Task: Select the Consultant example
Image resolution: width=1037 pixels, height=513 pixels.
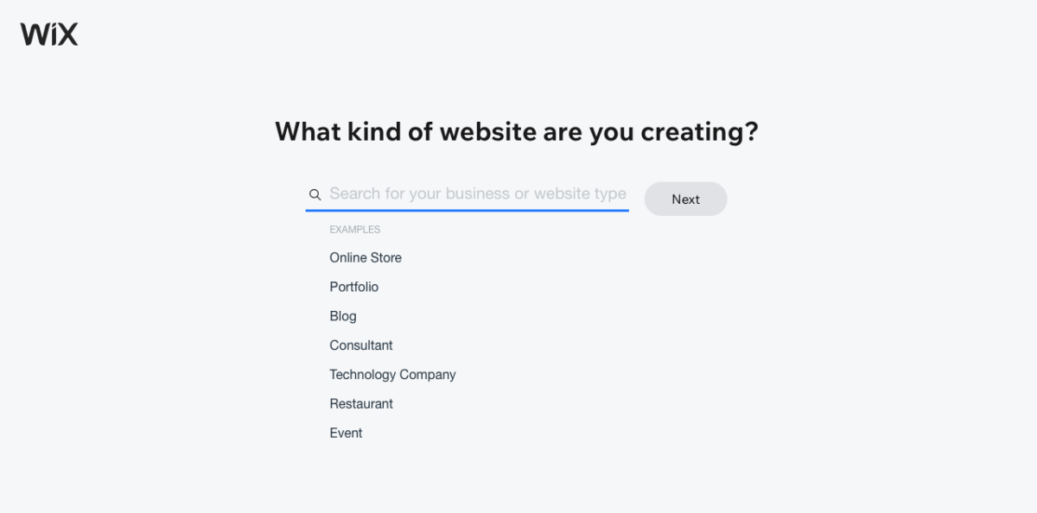Action: [x=361, y=345]
